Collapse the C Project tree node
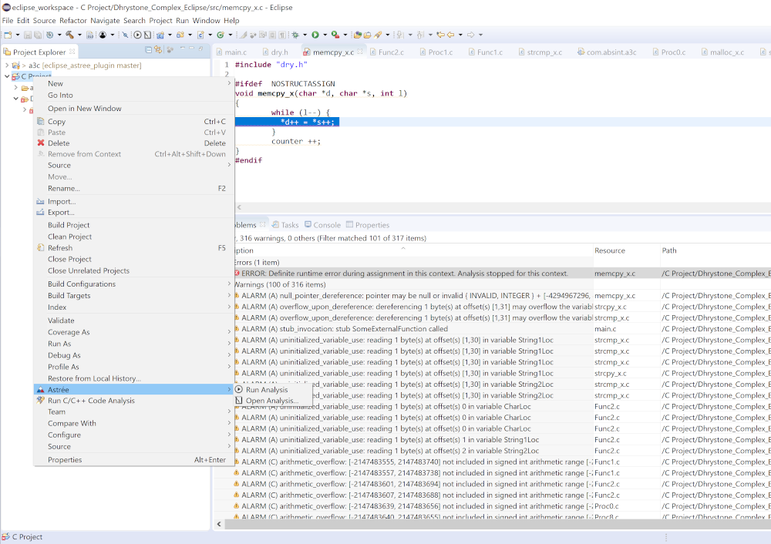771x544 pixels. click(x=7, y=76)
